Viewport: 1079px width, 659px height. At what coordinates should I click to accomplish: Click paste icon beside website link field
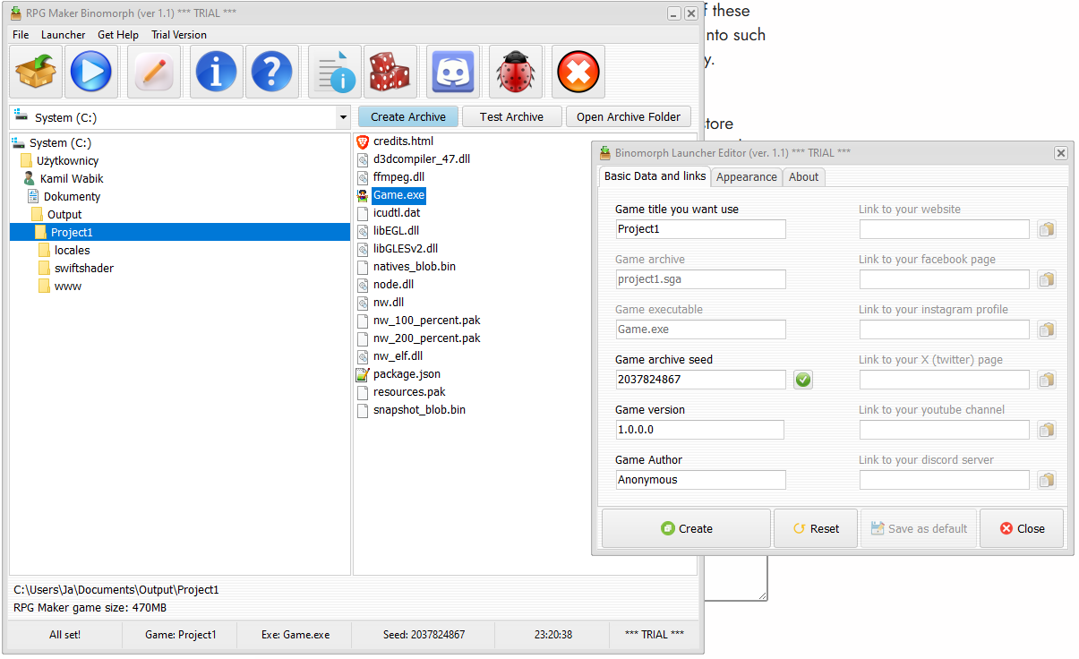pyautogui.click(x=1047, y=229)
